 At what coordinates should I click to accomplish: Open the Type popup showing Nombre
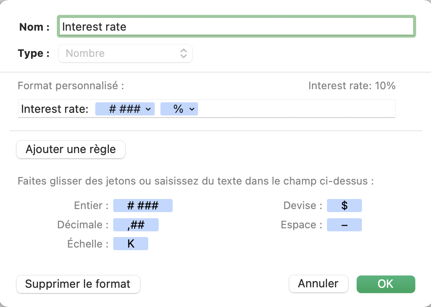[x=125, y=54]
